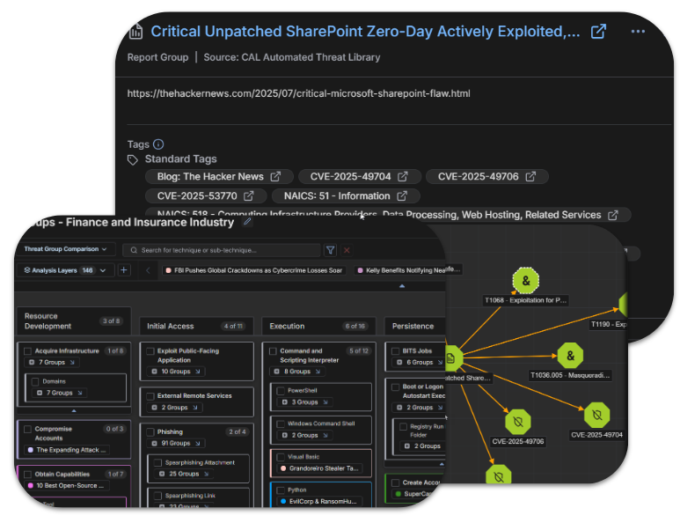
Task: Select FBI Pushes Global Crackdowns layer chip
Action: coord(254,270)
